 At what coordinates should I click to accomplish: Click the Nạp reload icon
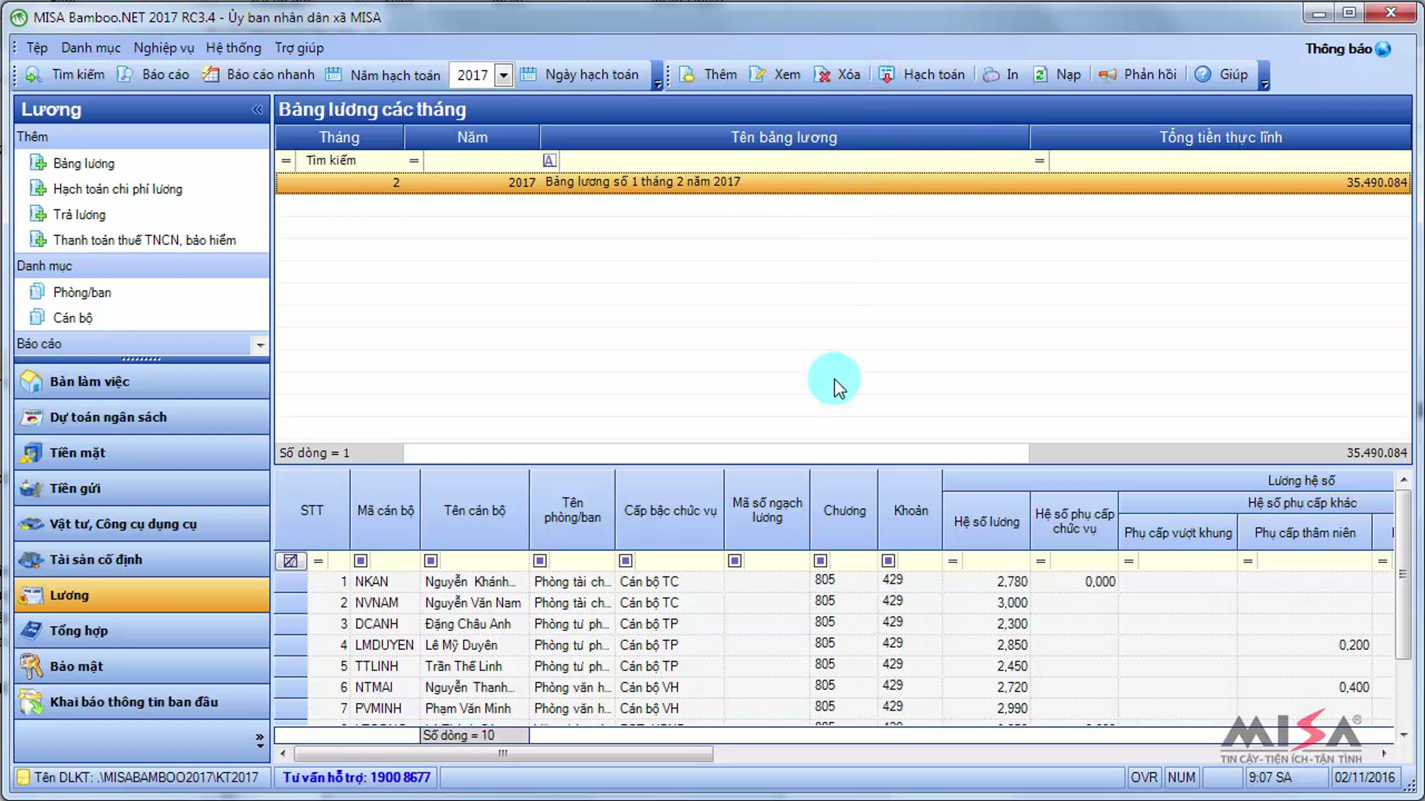(x=1040, y=75)
